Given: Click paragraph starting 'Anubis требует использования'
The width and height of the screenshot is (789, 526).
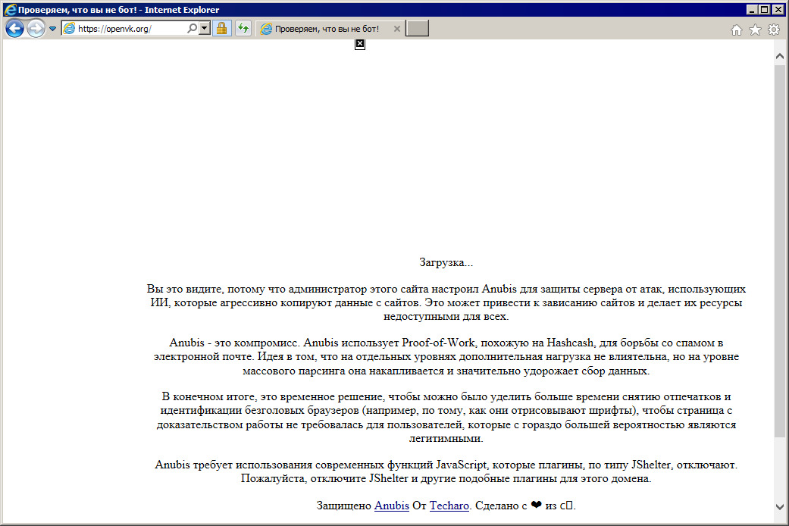Looking at the screenshot, I should (x=446, y=471).
